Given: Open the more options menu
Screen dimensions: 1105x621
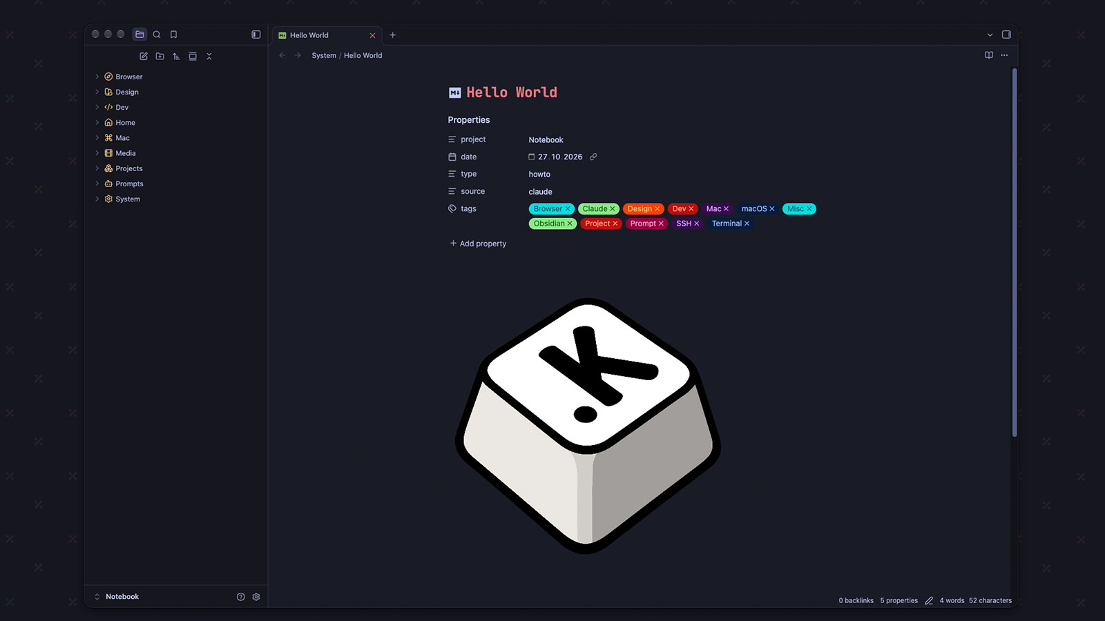Looking at the screenshot, I should pyautogui.click(x=1004, y=55).
